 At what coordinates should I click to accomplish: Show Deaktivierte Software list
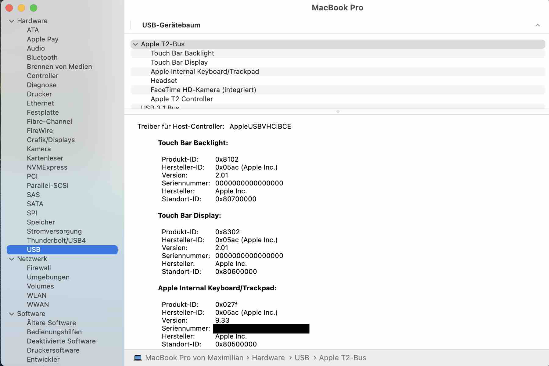61,341
